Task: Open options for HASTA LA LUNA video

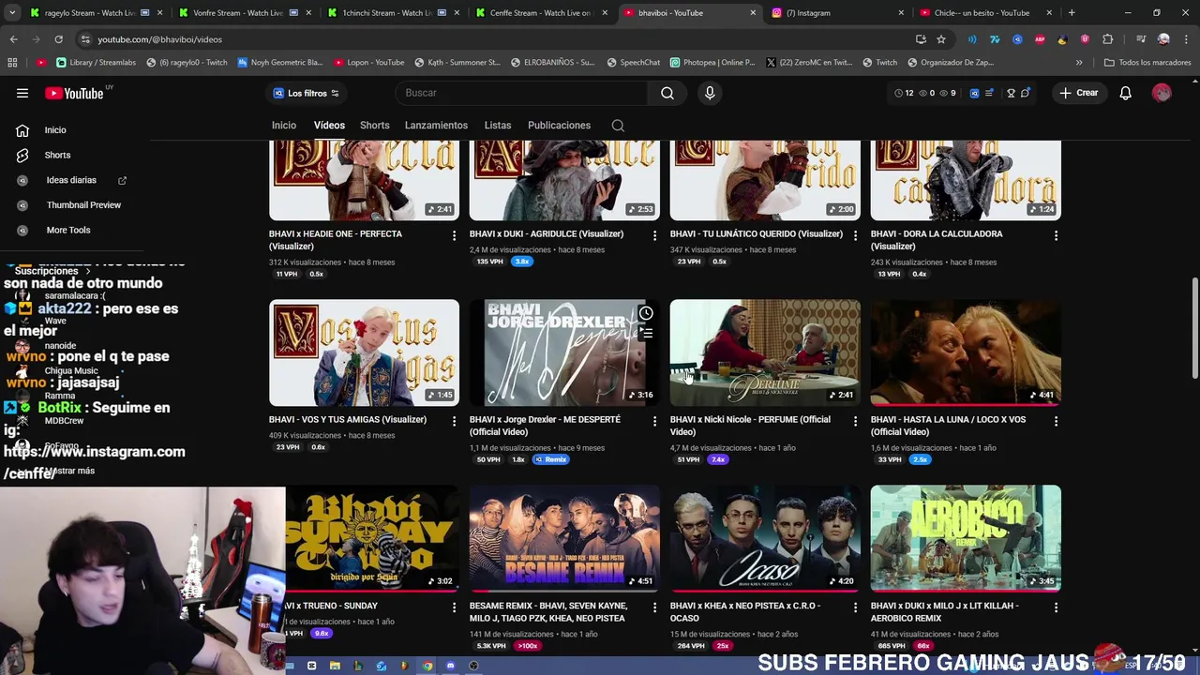Action: pos(1056,421)
